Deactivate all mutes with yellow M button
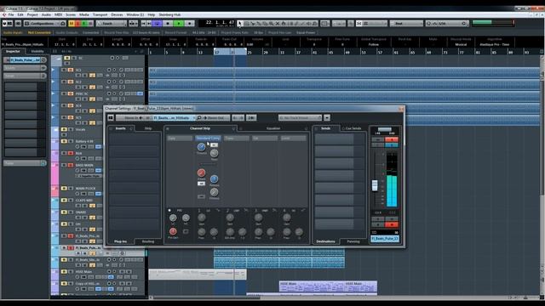 pos(72,23)
